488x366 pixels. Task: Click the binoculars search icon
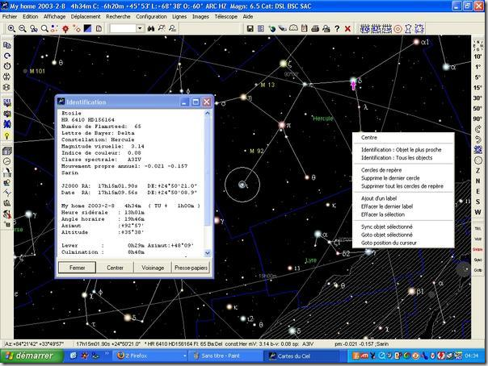(x=151, y=28)
